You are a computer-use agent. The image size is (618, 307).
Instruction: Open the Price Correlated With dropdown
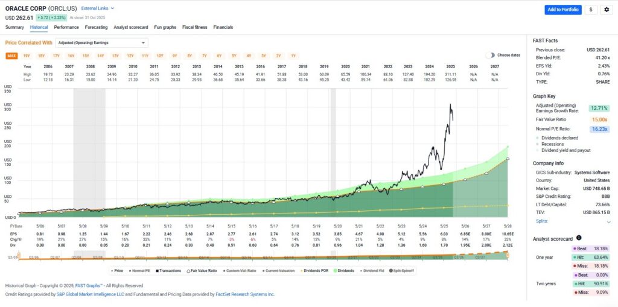[101, 43]
